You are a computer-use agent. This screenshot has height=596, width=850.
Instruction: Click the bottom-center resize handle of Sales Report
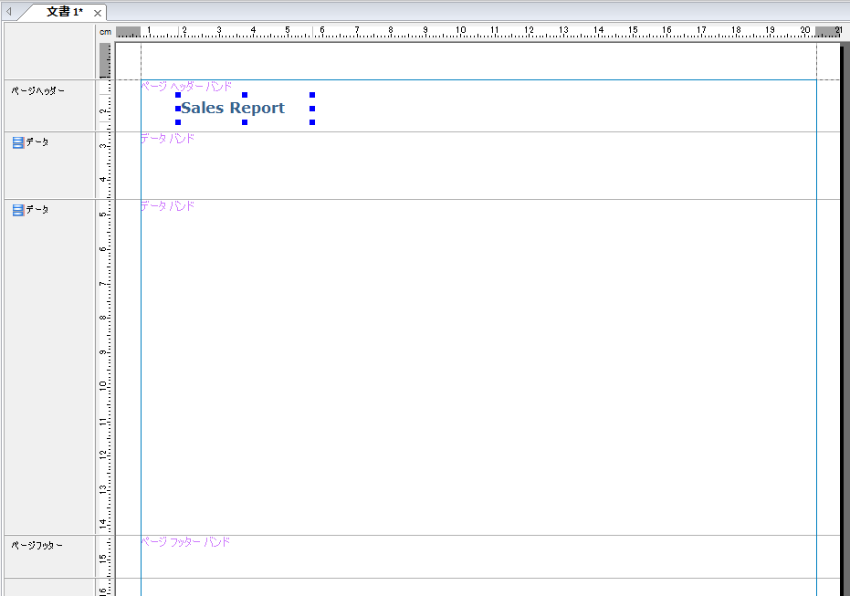[x=245, y=122]
